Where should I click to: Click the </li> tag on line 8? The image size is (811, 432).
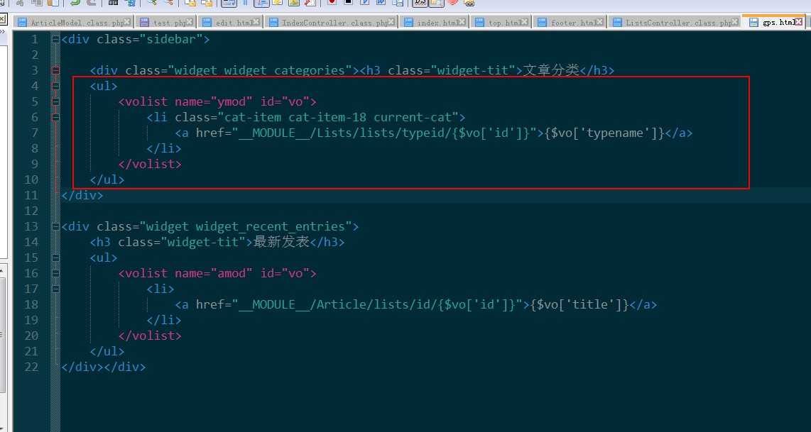pos(164,148)
